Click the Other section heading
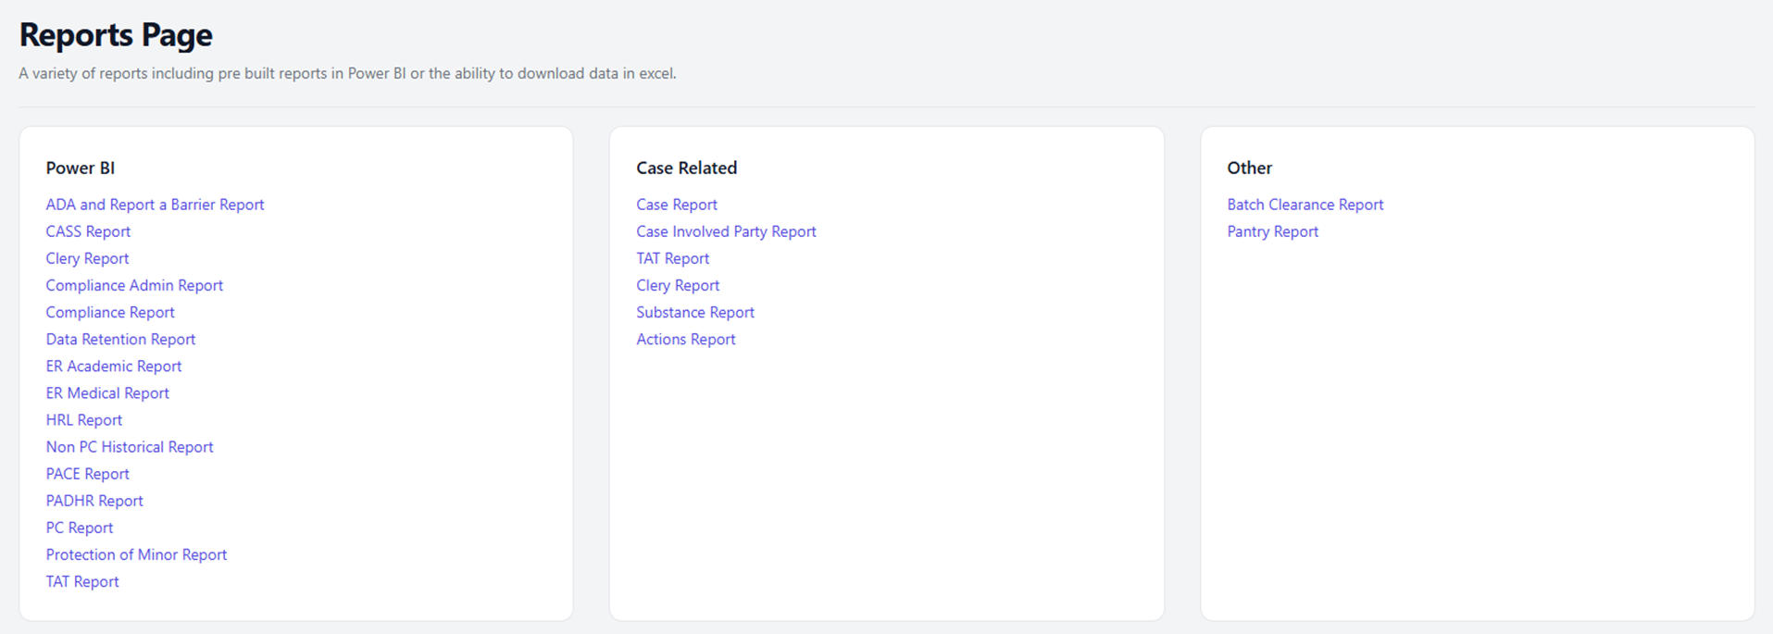Screen dimensions: 1773x634 point(1250,168)
